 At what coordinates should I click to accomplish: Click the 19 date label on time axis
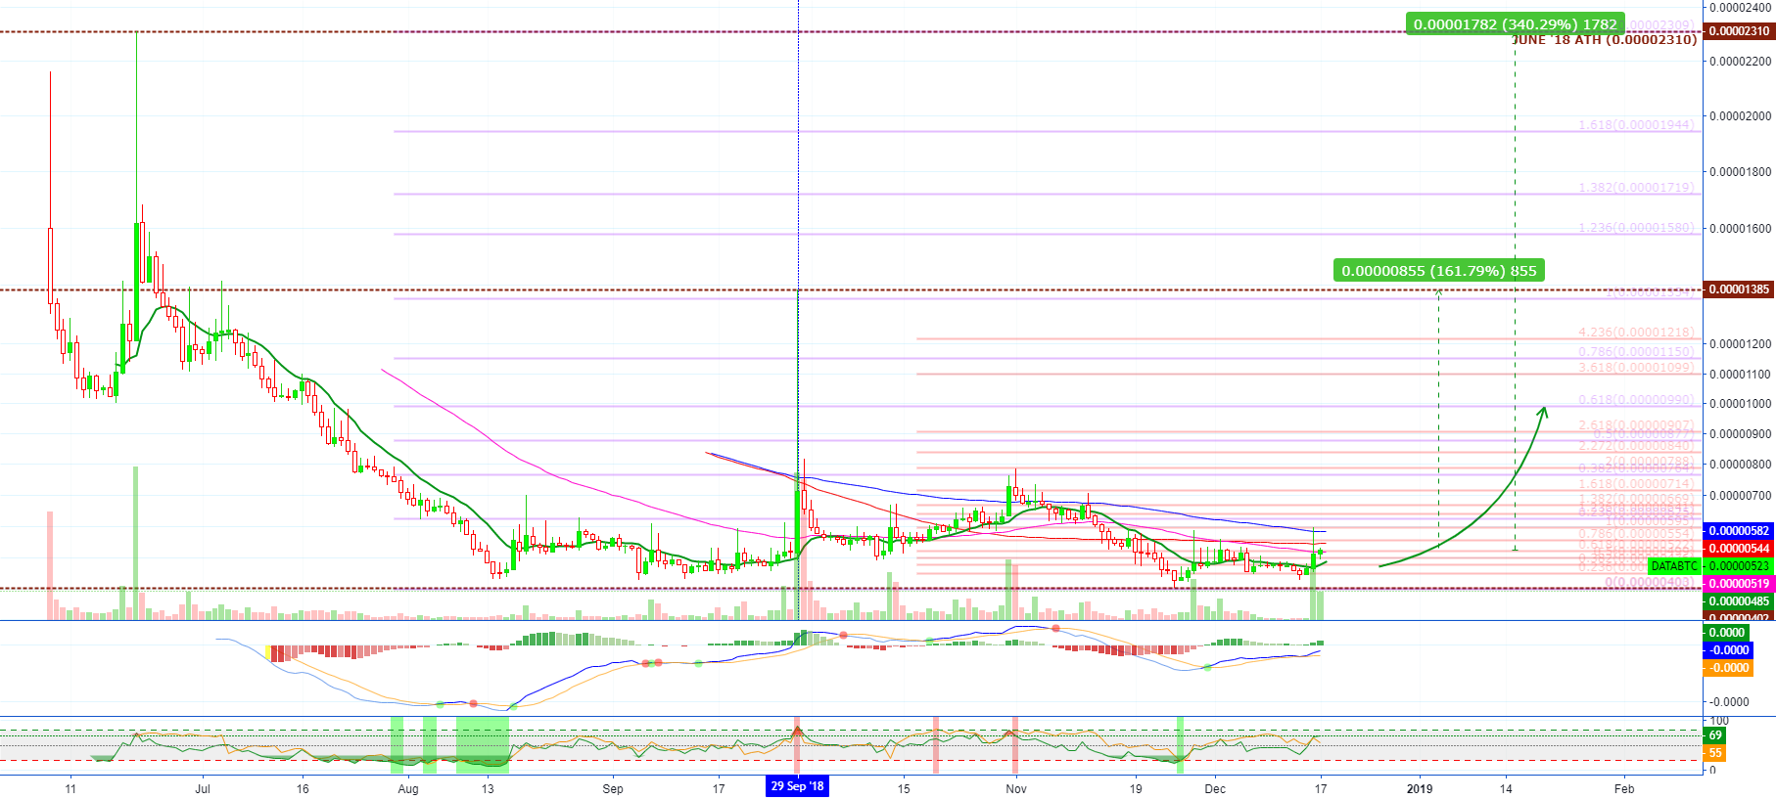click(x=1136, y=789)
